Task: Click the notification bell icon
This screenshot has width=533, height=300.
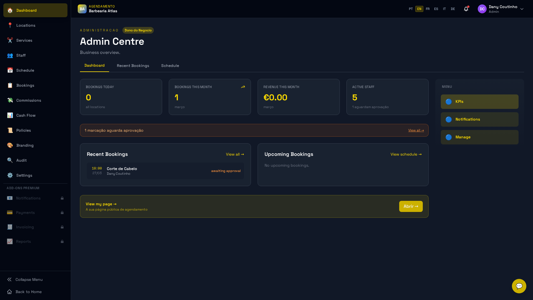Action: click(x=466, y=9)
